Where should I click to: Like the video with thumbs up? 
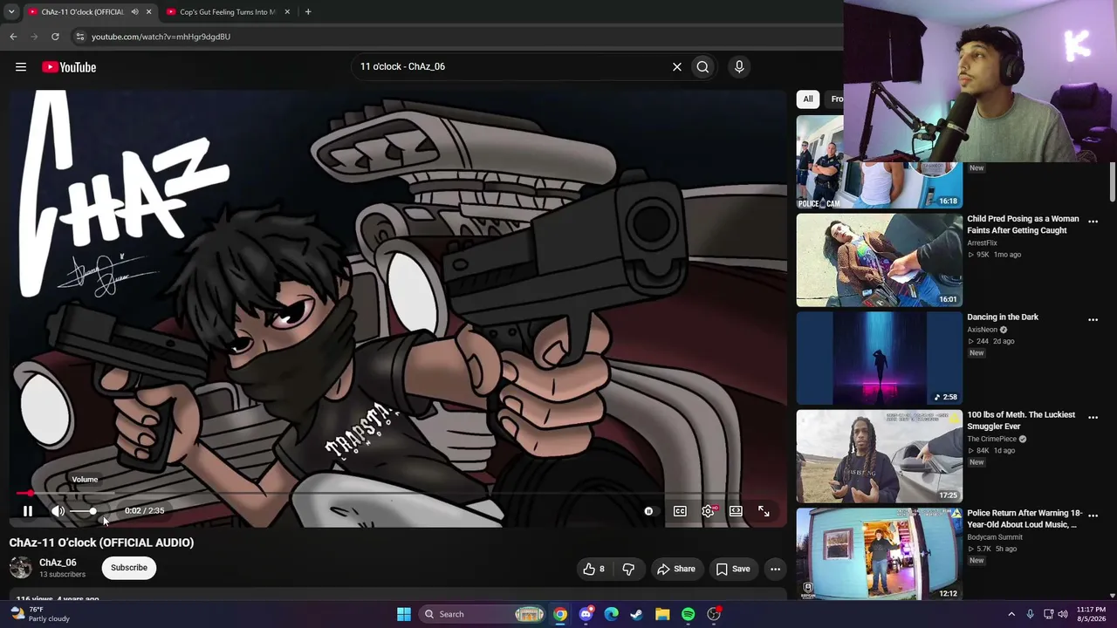coord(594,569)
